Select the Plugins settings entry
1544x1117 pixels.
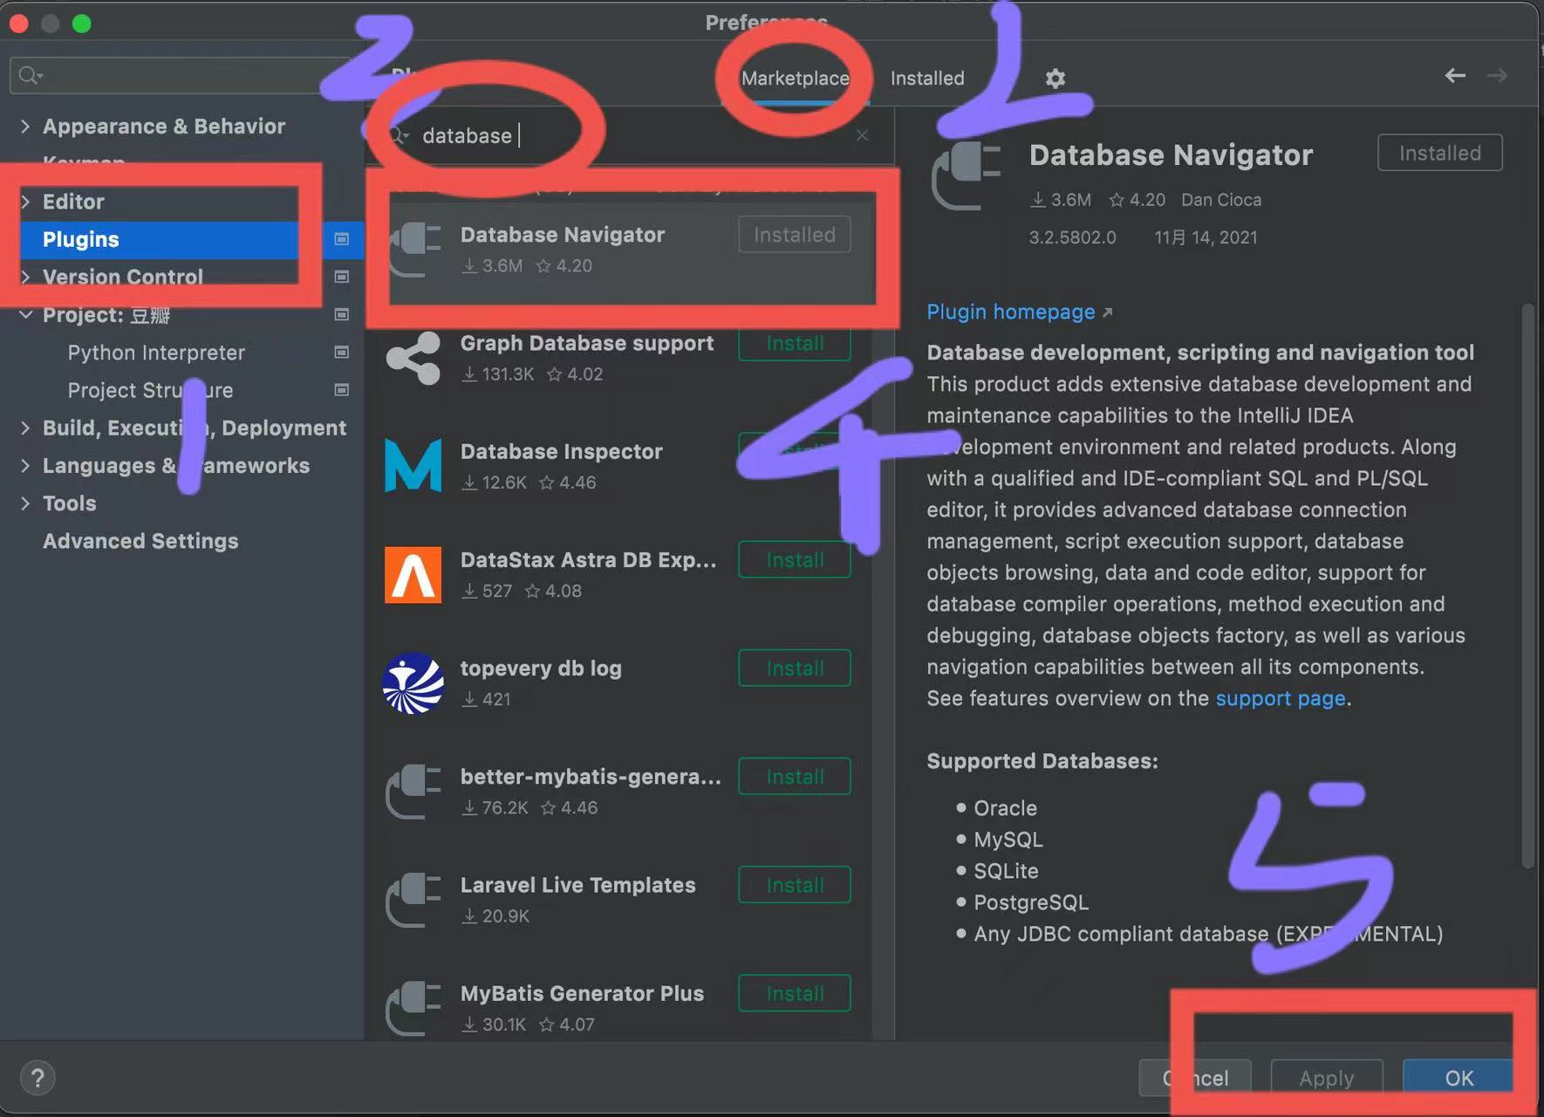(80, 239)
